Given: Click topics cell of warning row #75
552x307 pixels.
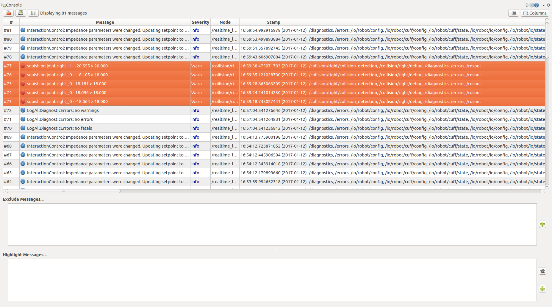Looking at the screenshot, I should [426, 84].
